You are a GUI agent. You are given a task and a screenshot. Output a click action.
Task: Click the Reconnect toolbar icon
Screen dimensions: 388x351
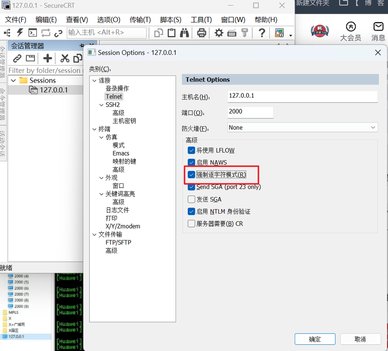coord(46,33)
